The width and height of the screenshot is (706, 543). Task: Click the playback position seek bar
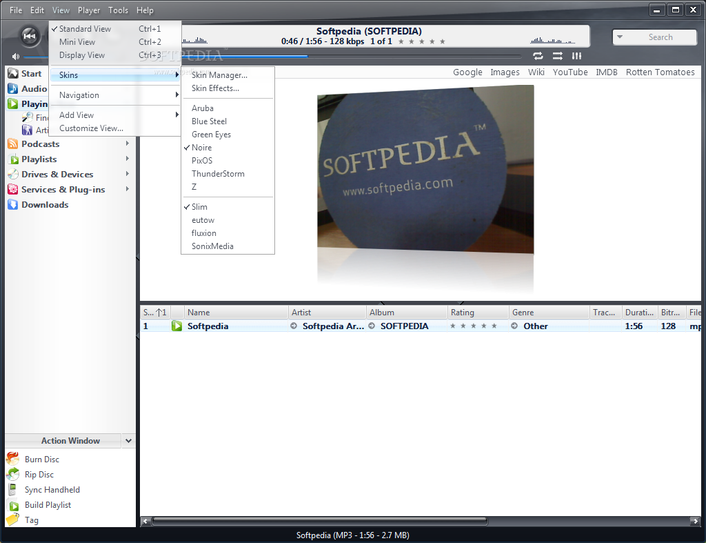tap(352, 57)
